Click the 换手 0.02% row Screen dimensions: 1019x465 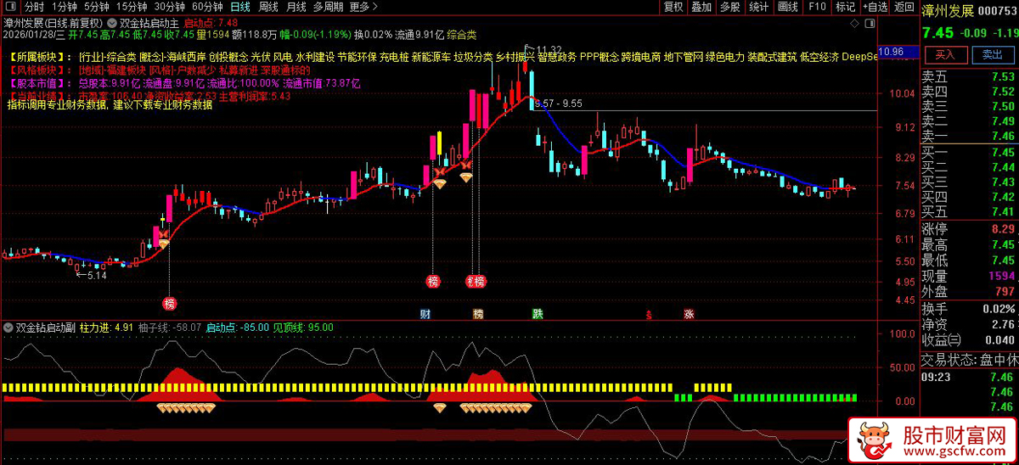(x=969, y=309)
